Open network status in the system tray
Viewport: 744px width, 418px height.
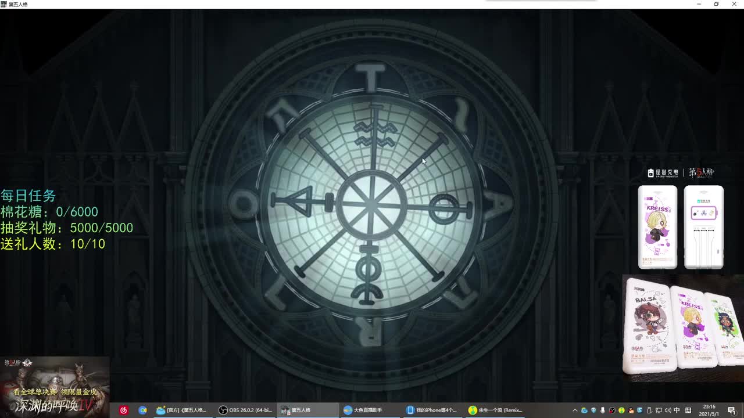[x=659, y=410]
